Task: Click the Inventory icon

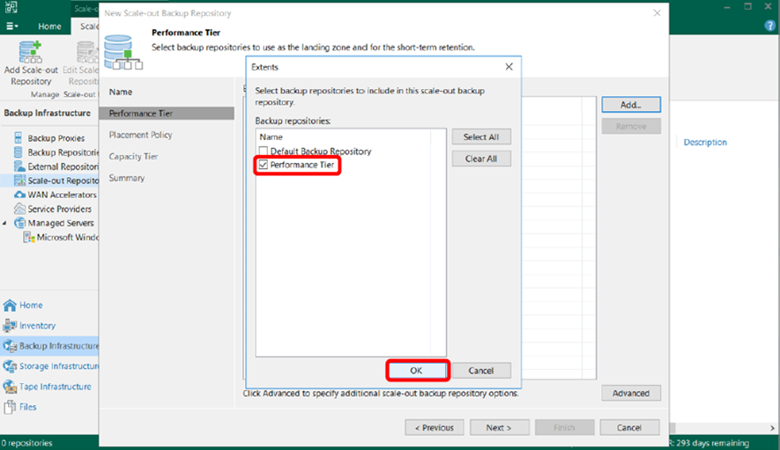Action: click(x=10, y=325)
